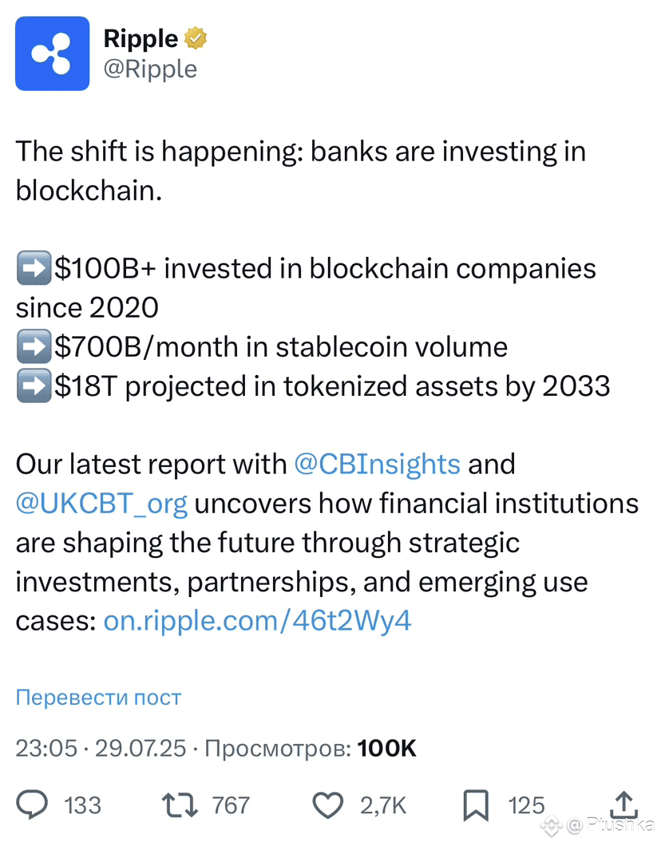Open the repost options dropdown
This screenshot has height=846, width=661.
(180, 805)
